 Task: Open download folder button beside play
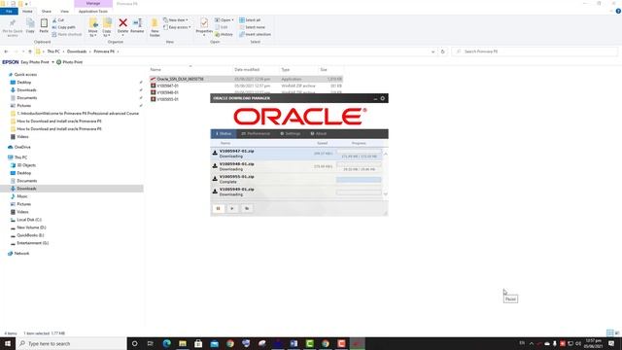[247, 208]
